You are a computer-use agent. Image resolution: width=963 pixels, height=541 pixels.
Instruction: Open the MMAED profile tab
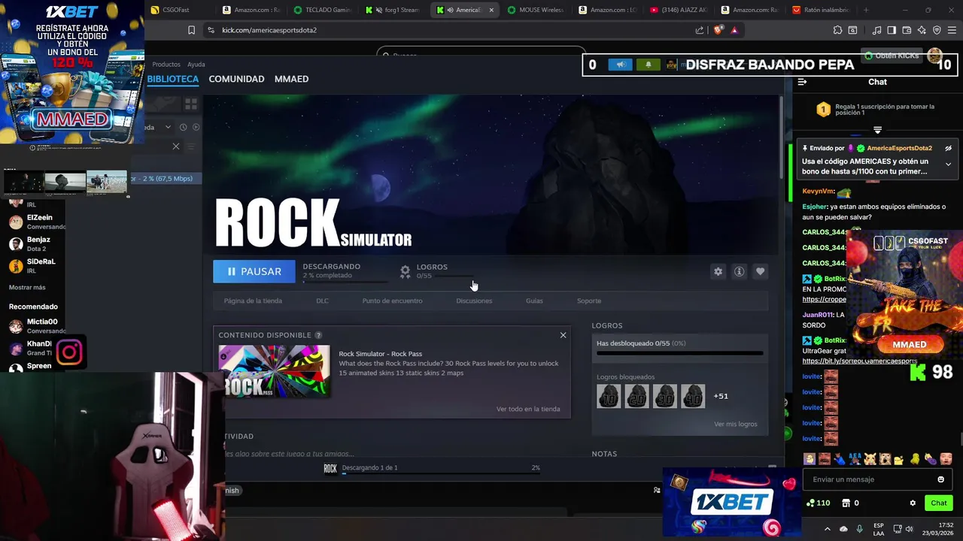[x=291, y=79]
